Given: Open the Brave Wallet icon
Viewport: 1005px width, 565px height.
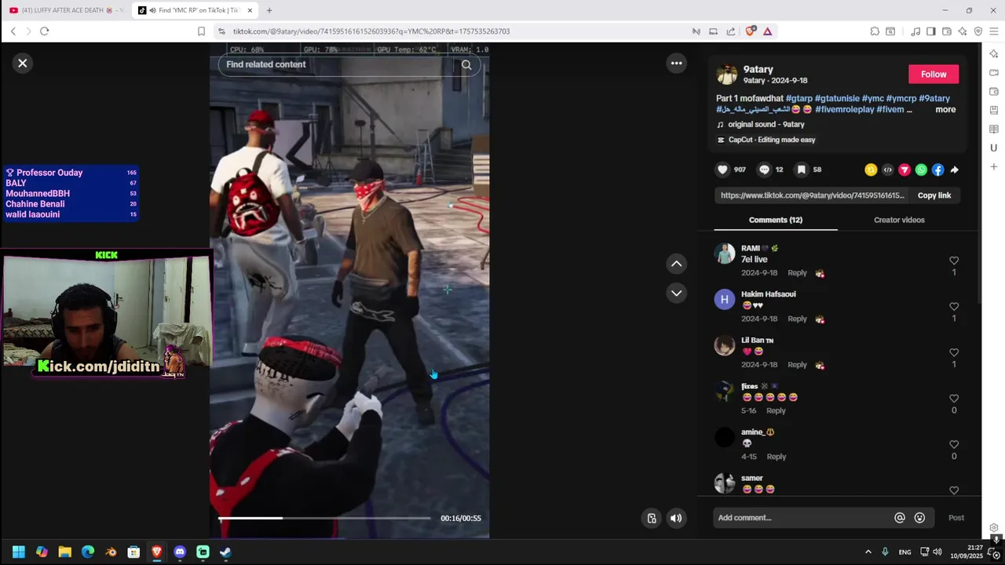Looking at the screenshot, I should 947,31.
